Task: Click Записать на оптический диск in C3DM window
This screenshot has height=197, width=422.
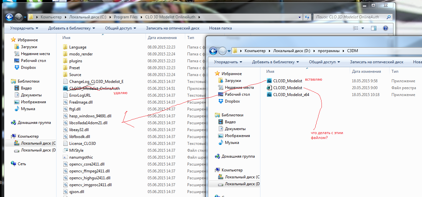Action: click(x=377, y=62)
